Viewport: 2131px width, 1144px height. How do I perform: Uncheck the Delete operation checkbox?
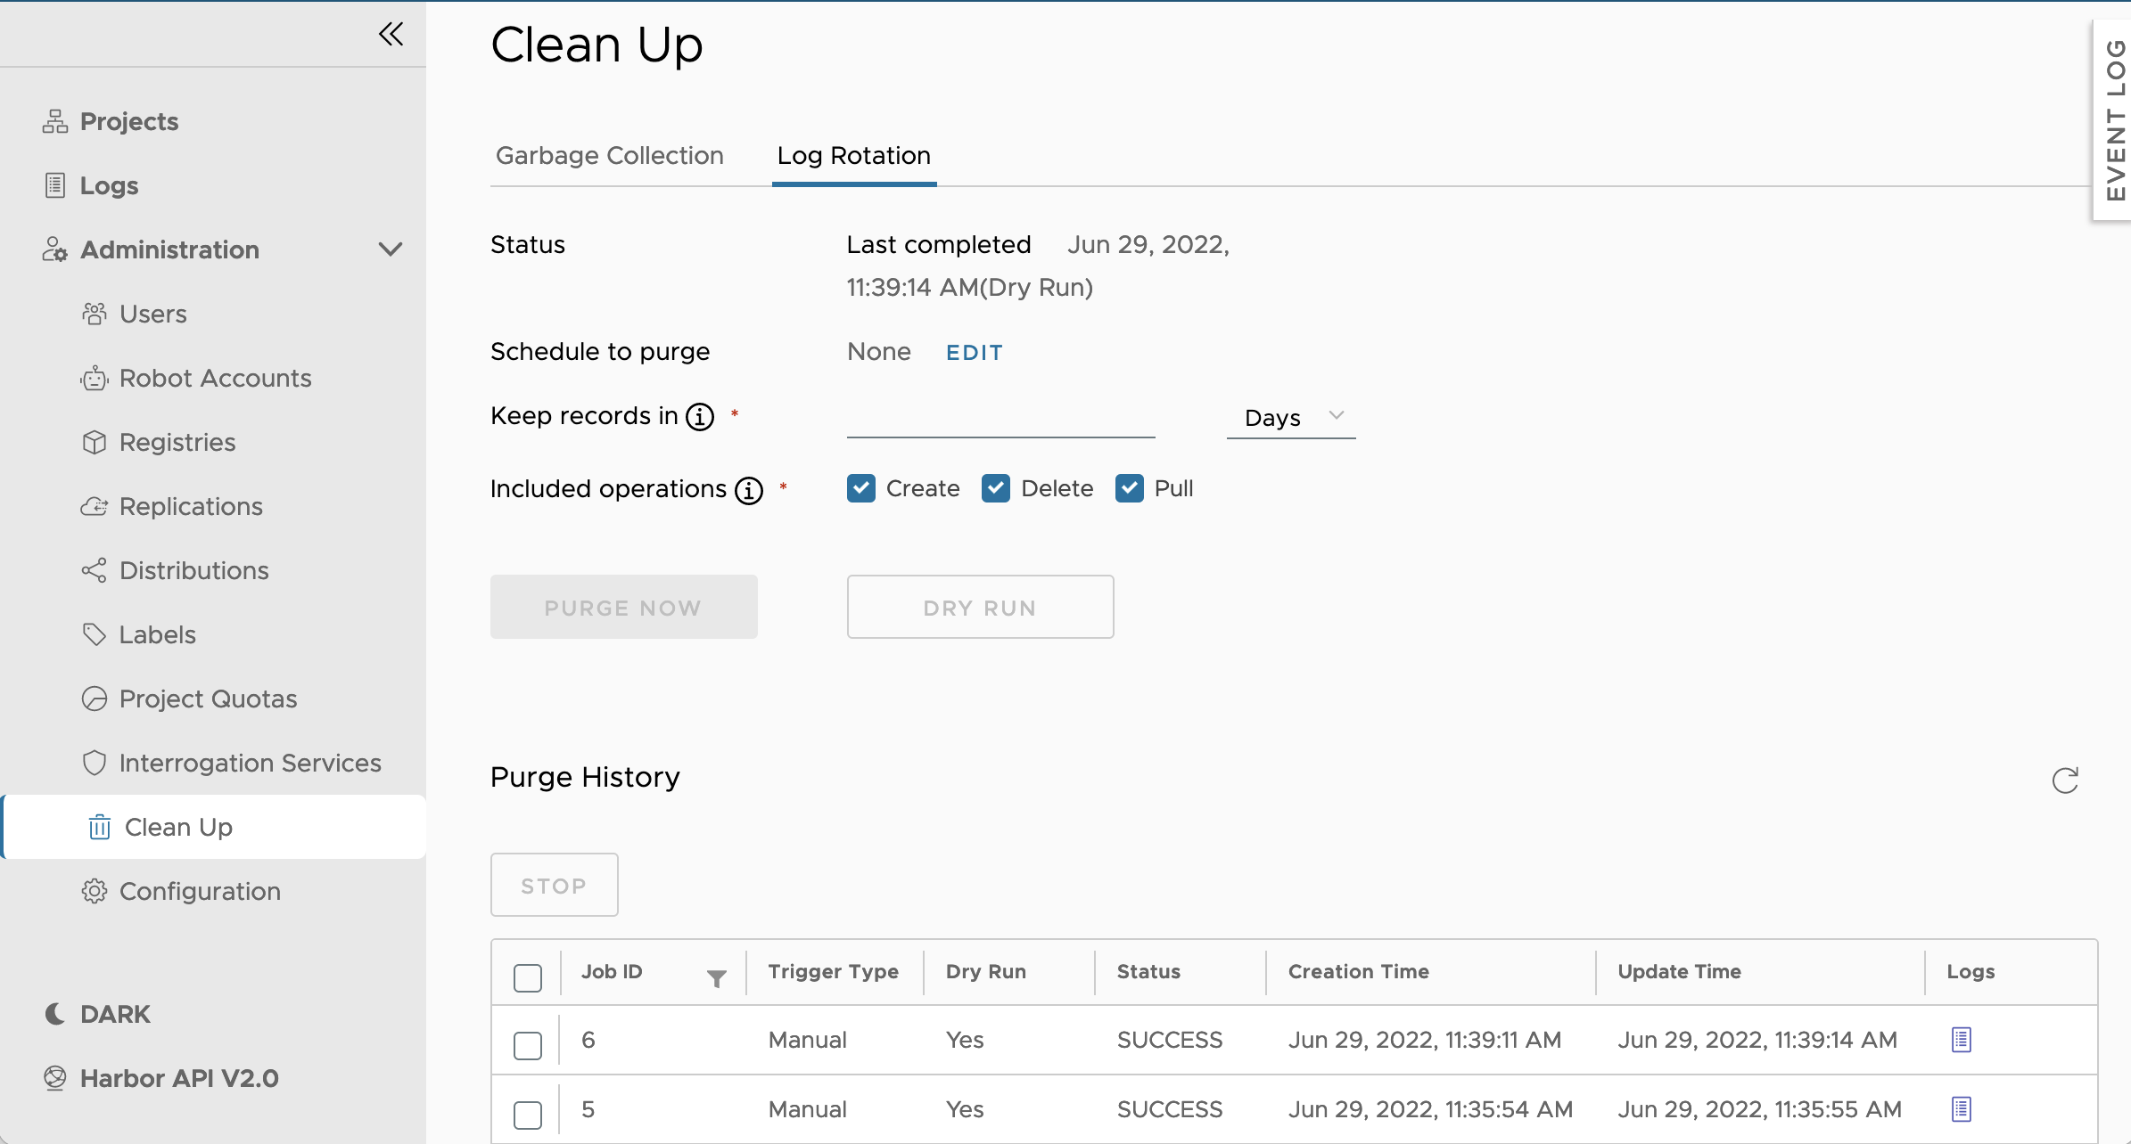[x=996, y=488]
